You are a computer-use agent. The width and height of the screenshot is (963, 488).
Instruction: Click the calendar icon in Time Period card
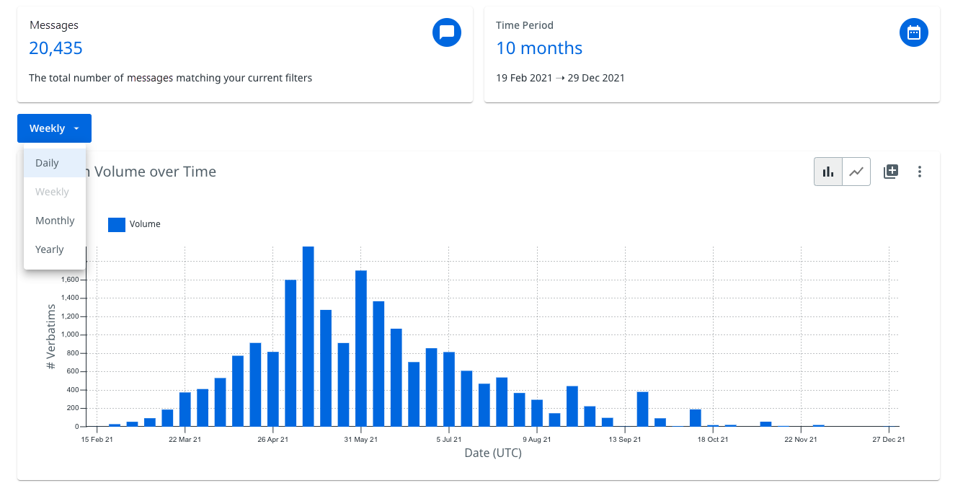tap(913, 32)
